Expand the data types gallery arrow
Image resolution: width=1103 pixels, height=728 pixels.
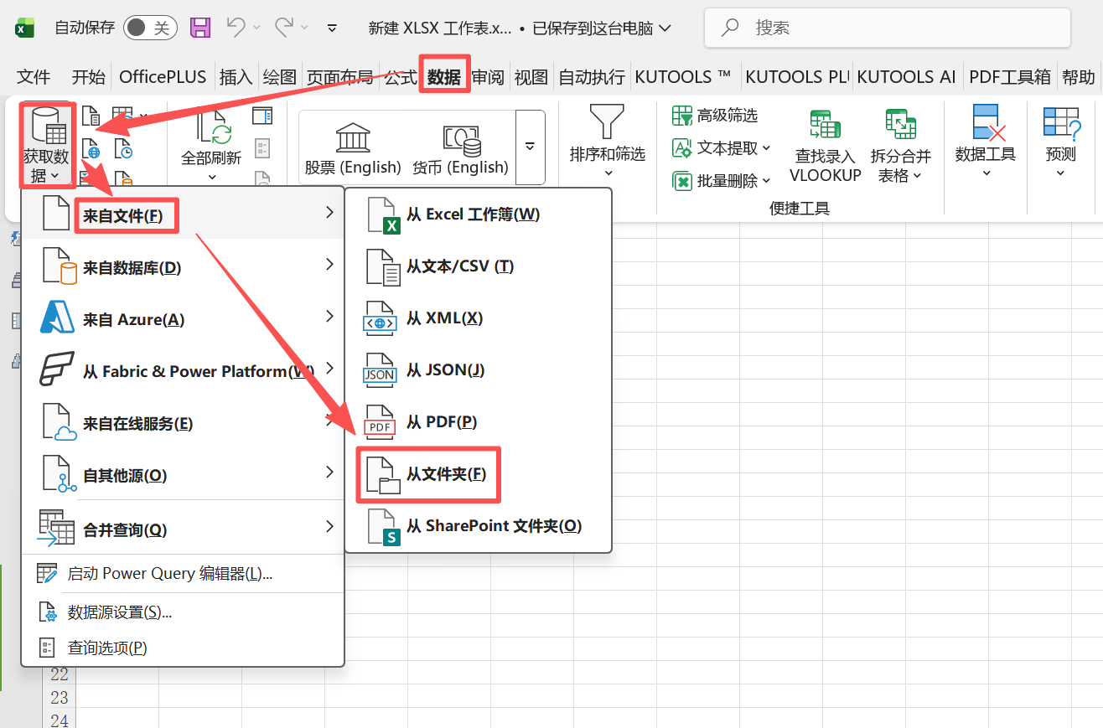pos(530,147)
